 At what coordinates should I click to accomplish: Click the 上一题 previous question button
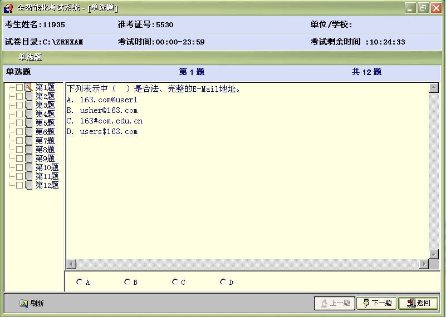(335, 303)
